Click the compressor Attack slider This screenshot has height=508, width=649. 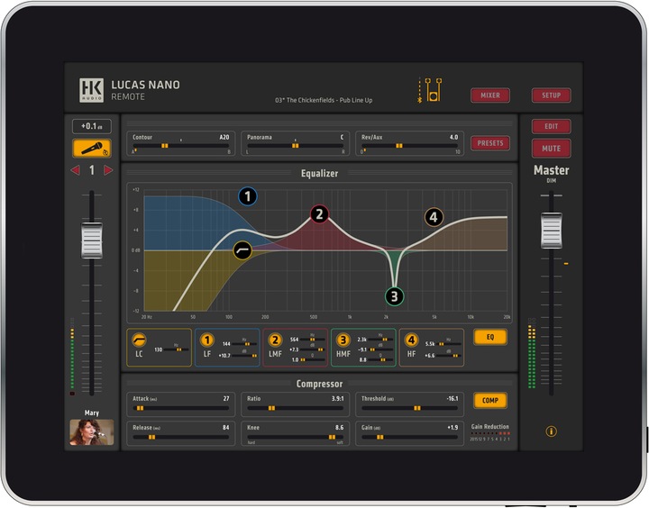[x=181, y=408]
